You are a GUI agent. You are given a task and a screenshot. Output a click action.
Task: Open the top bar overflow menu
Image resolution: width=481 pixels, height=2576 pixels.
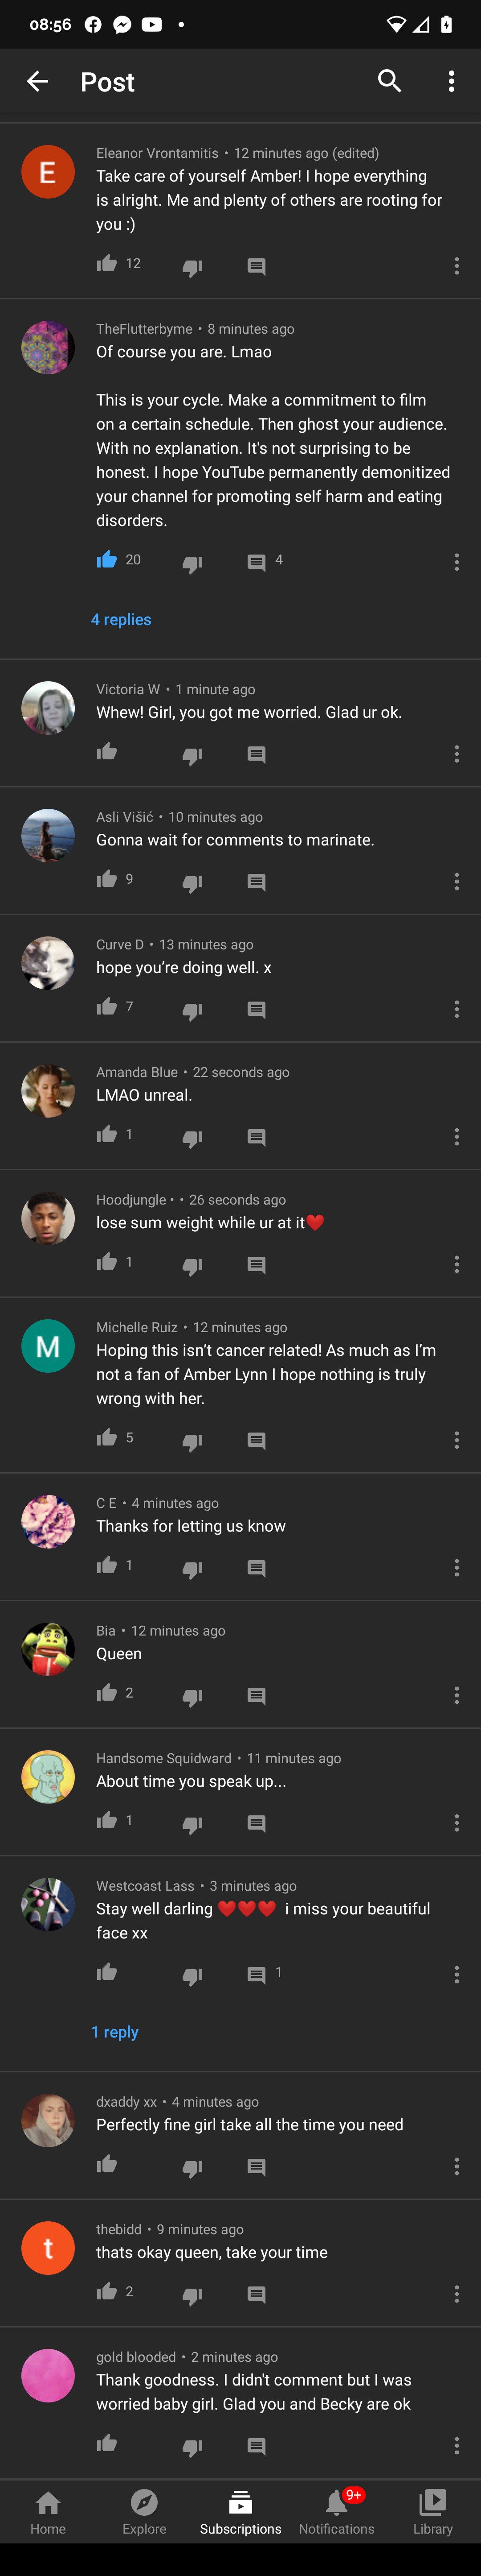(451, 82)
